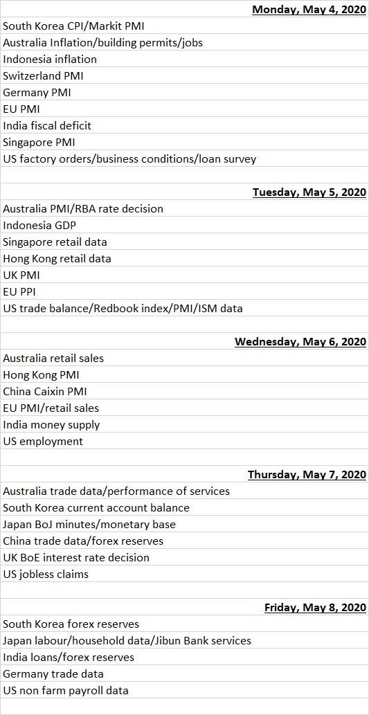
Task: Click the China Caixin PMI cell
Action: coord(184,391)
